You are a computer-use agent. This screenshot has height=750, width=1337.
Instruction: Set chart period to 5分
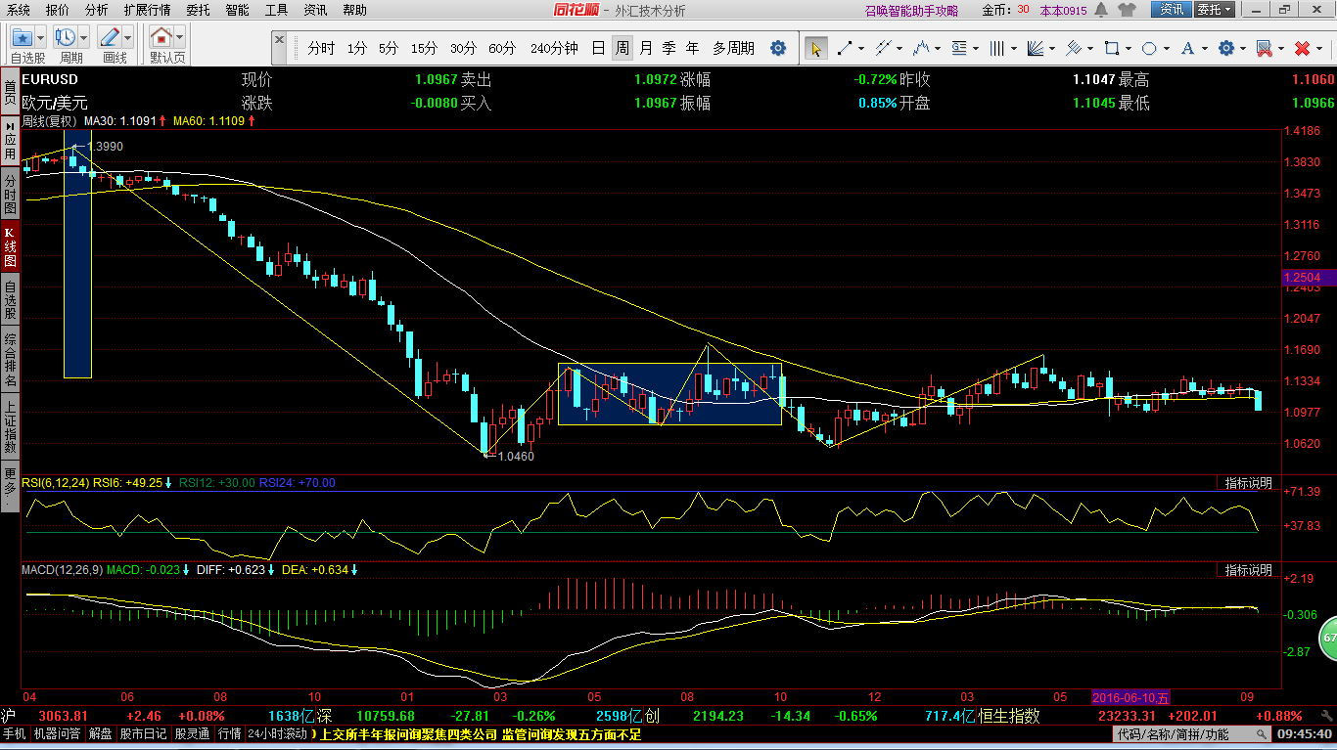[389, 48]
